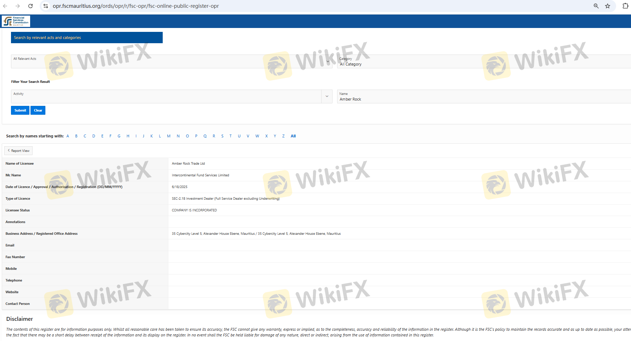Image resolution: width=631 pixels, height=341 pixels.
Task: Filter names starting with N
Action: tap(178, 136)
